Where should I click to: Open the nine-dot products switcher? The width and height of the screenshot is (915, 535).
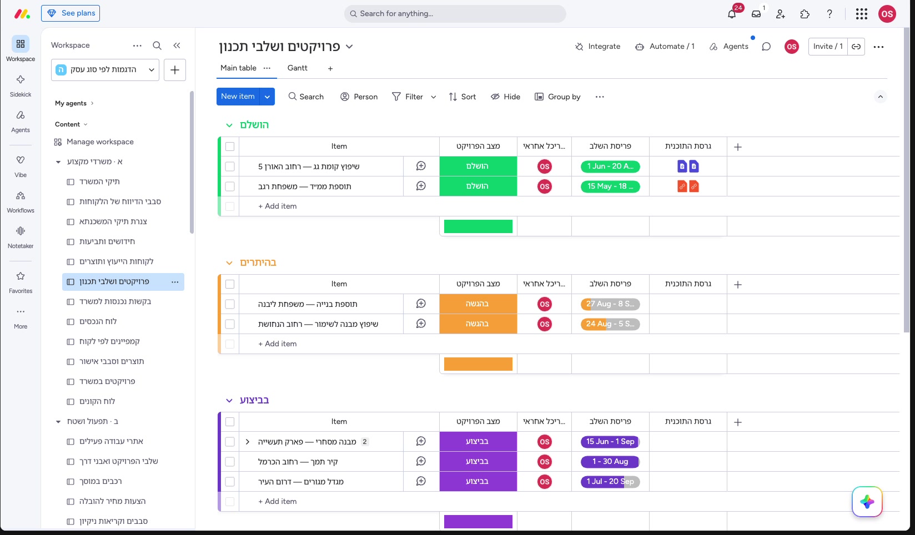[862, 14]
